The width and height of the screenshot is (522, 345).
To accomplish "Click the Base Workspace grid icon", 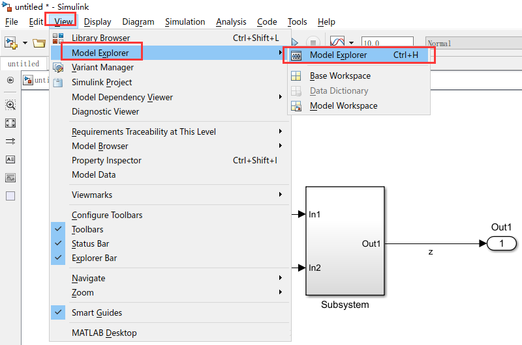I will tap(296, 76).
